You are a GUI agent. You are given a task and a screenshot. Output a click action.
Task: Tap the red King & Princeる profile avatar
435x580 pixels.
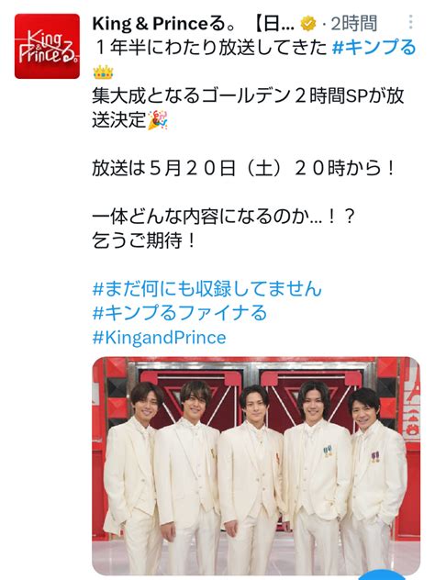point(47,46)
